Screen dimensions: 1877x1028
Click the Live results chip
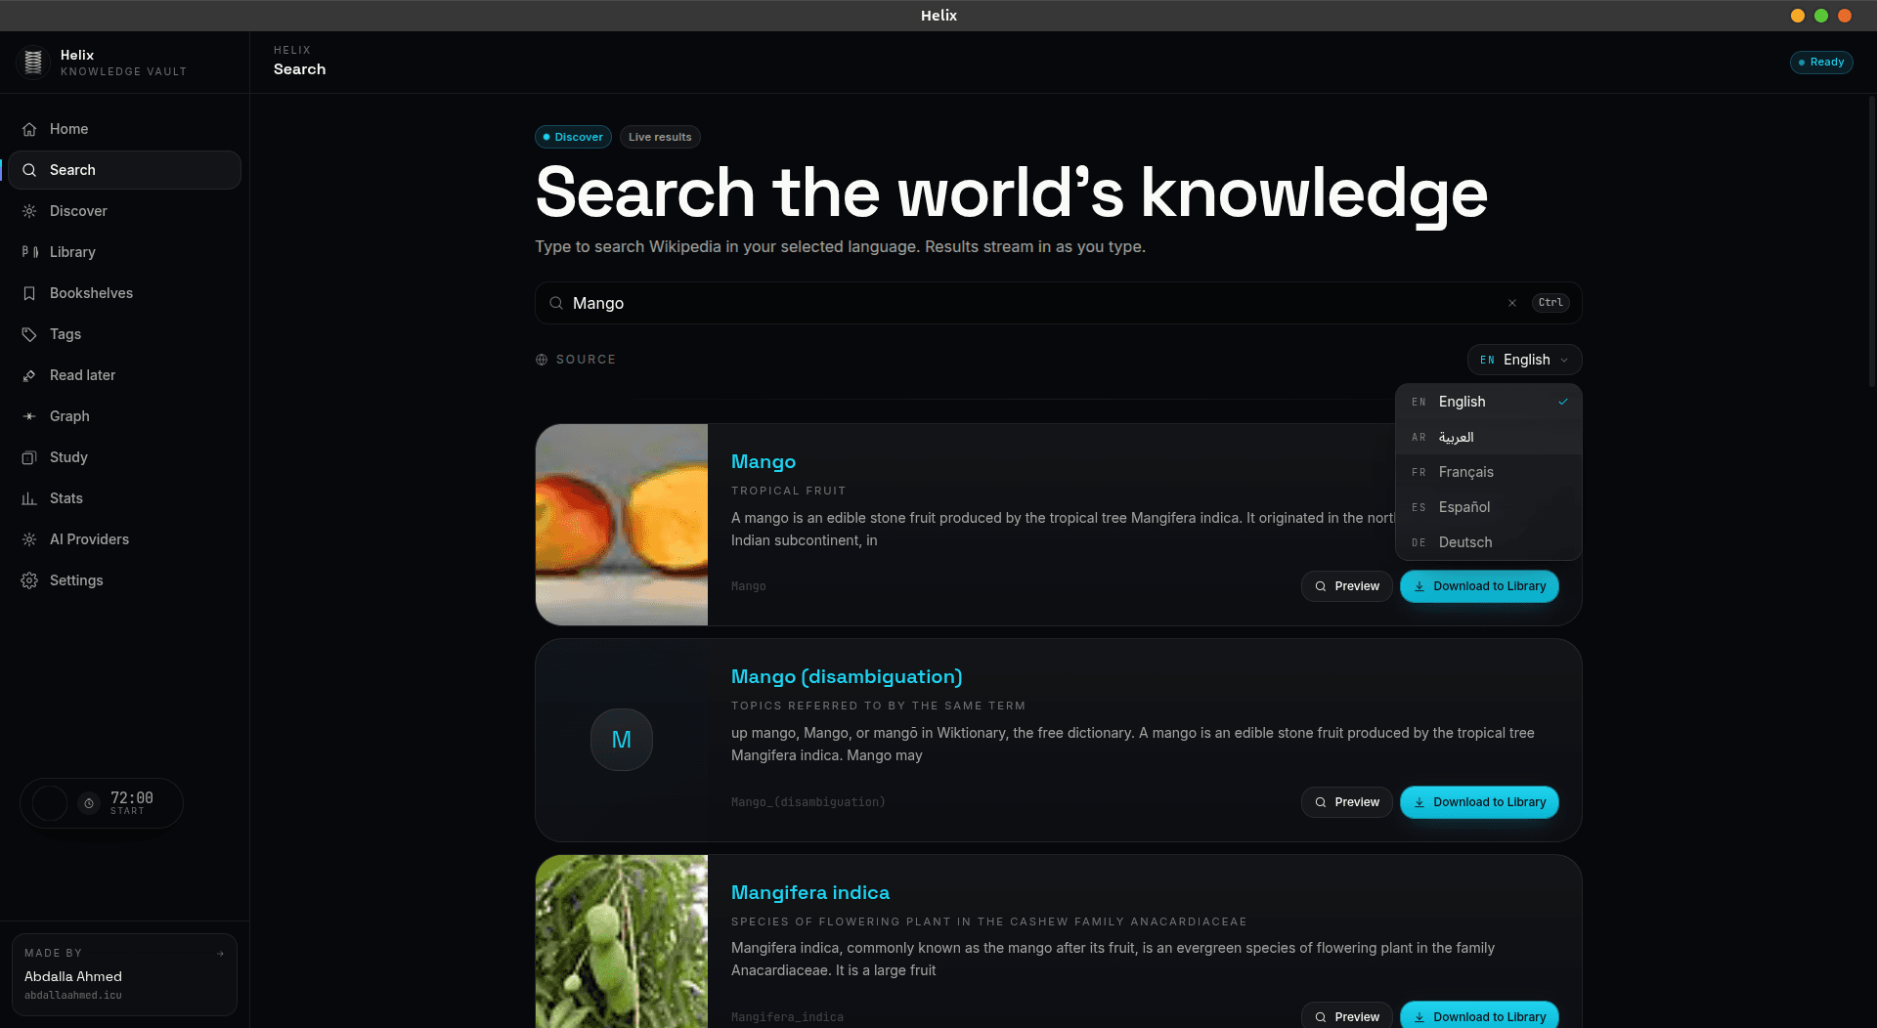click(x=660, y=137)
